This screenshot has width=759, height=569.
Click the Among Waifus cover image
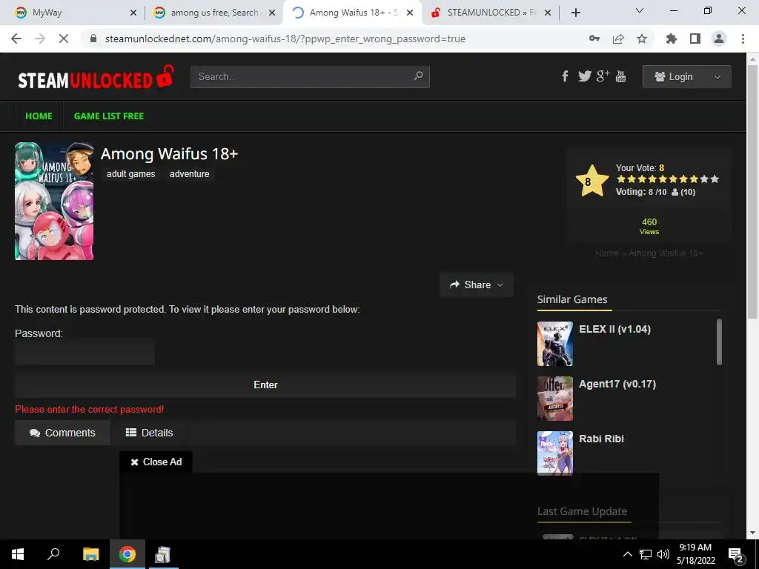click(54, 201)
